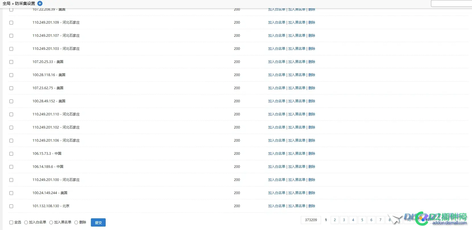Choose the 加入黑名单 radio option at bottom
Viewport: 472px width, 230px height.
tap(51, 222)
